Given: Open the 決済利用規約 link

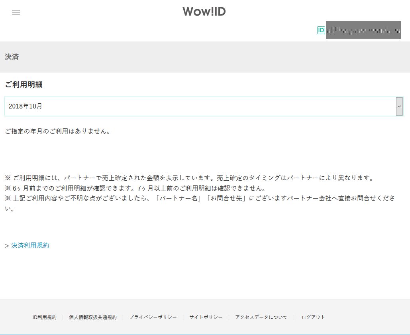Looking at the screenshot, I should 30,245.
